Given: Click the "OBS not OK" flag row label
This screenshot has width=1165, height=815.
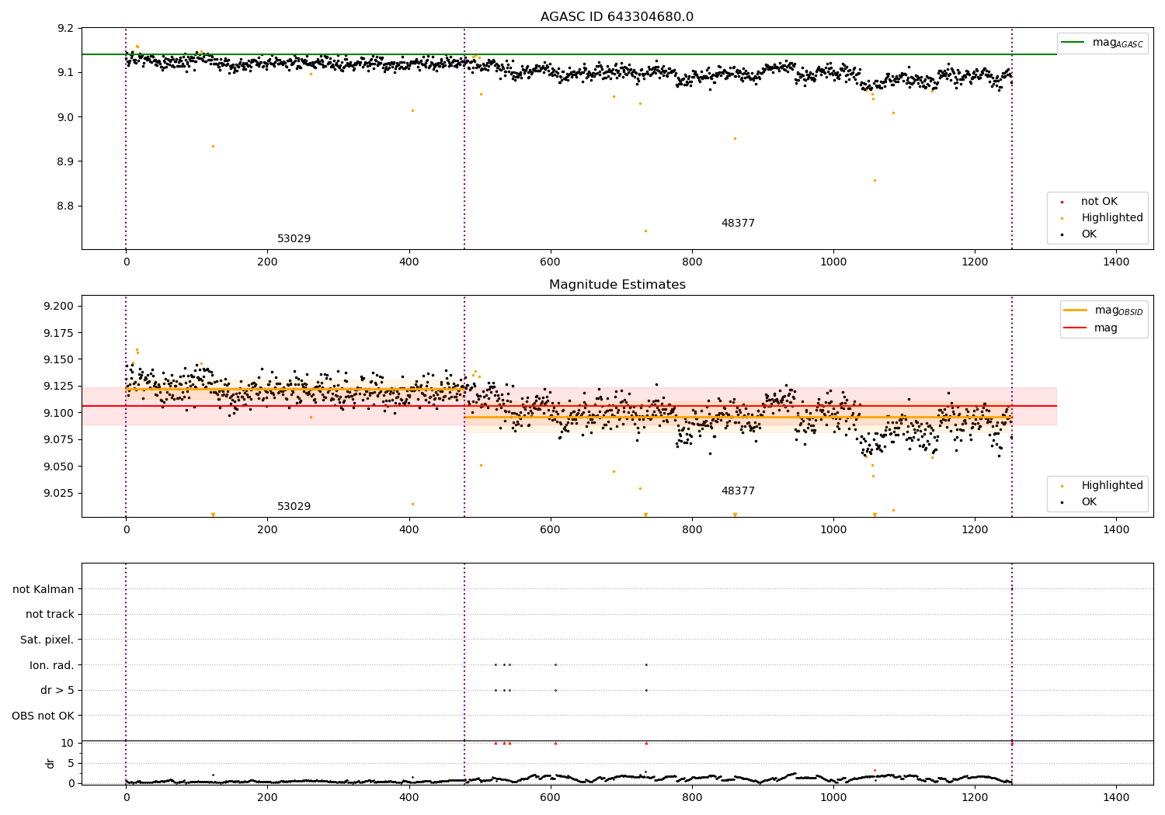Looking at the screenshot, I should coord(43,716).
